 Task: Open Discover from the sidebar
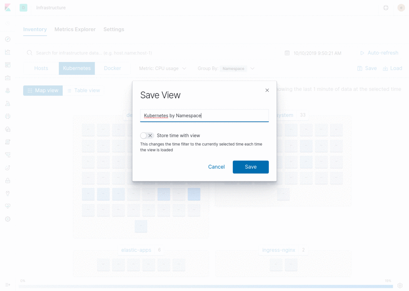point(8,39)
